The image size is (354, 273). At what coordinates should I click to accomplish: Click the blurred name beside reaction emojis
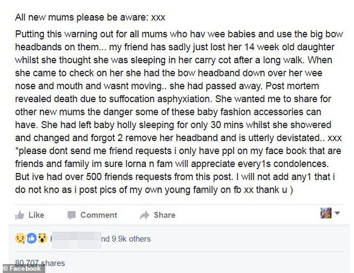click(x=74, y=239)
